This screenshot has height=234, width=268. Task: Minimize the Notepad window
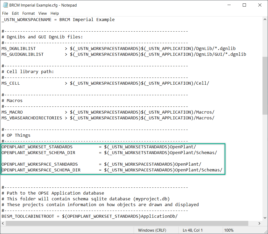click(229, 5)
